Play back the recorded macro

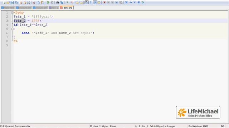click(x=112, y=2)
